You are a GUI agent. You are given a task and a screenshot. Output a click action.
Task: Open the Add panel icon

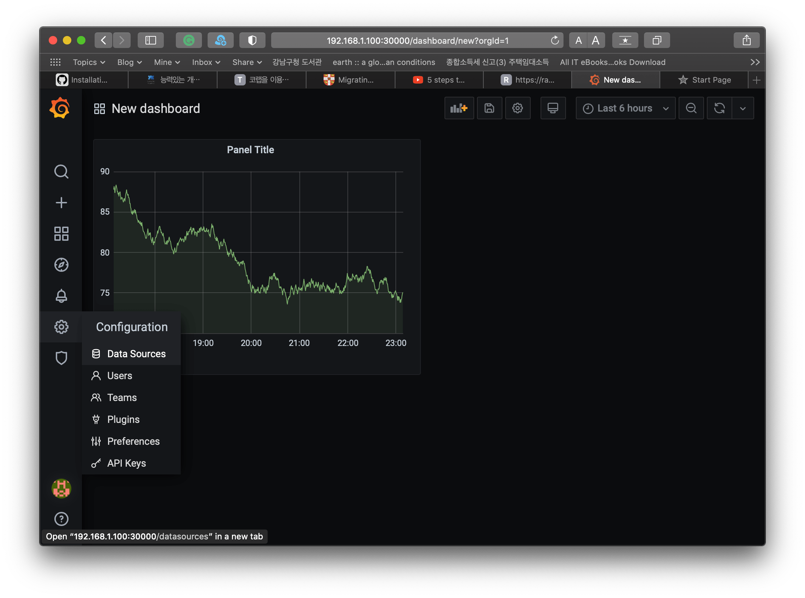coord(459,108)
